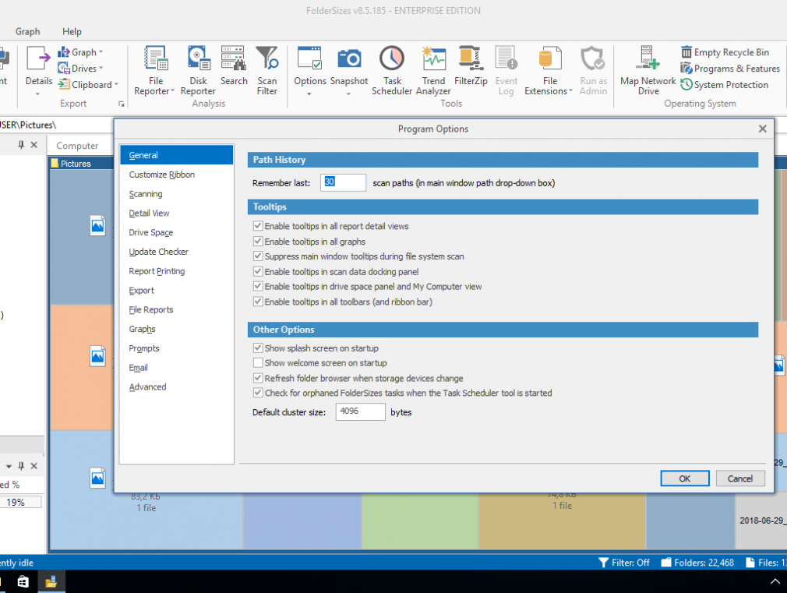The image size is (787, 593).
Task: Open the Help menu
Action: click(x=72, y=32)
